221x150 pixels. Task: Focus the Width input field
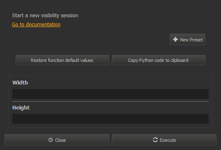pos(110,94)
